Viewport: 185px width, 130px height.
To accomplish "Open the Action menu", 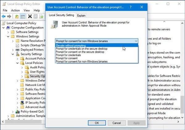I will (x=15, y=10).
